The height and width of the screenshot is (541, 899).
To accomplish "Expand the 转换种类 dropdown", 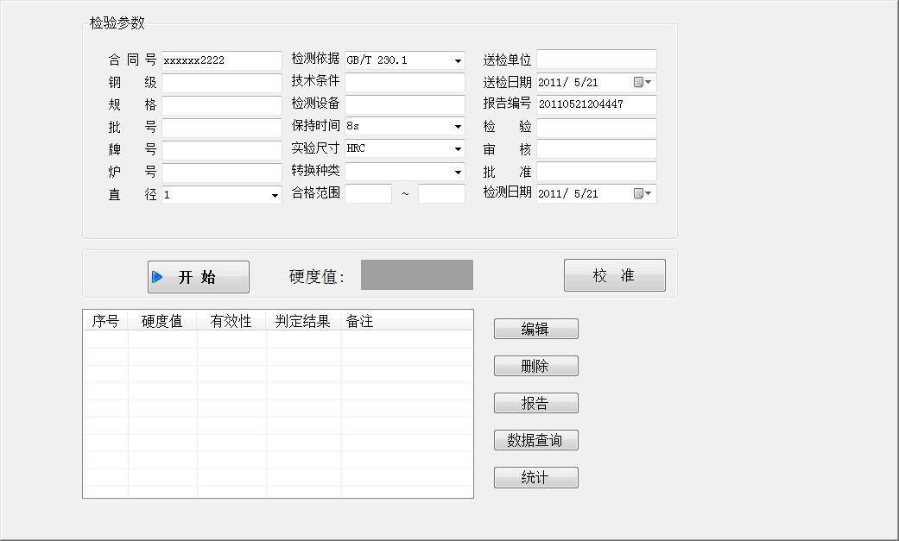I will (x=458, y=172).
